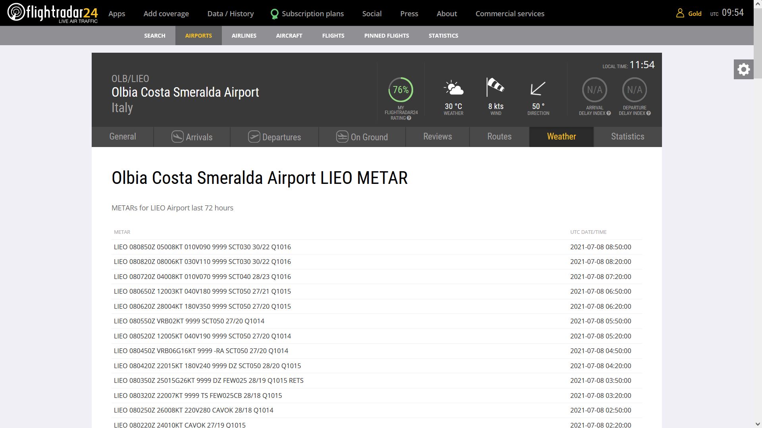Click the Flightradar24 logo
762x428 pixels.
coord(52,13)
